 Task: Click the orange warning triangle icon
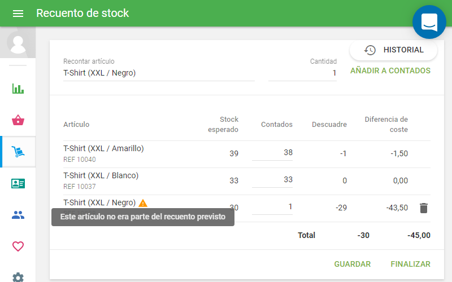(143, 203)
